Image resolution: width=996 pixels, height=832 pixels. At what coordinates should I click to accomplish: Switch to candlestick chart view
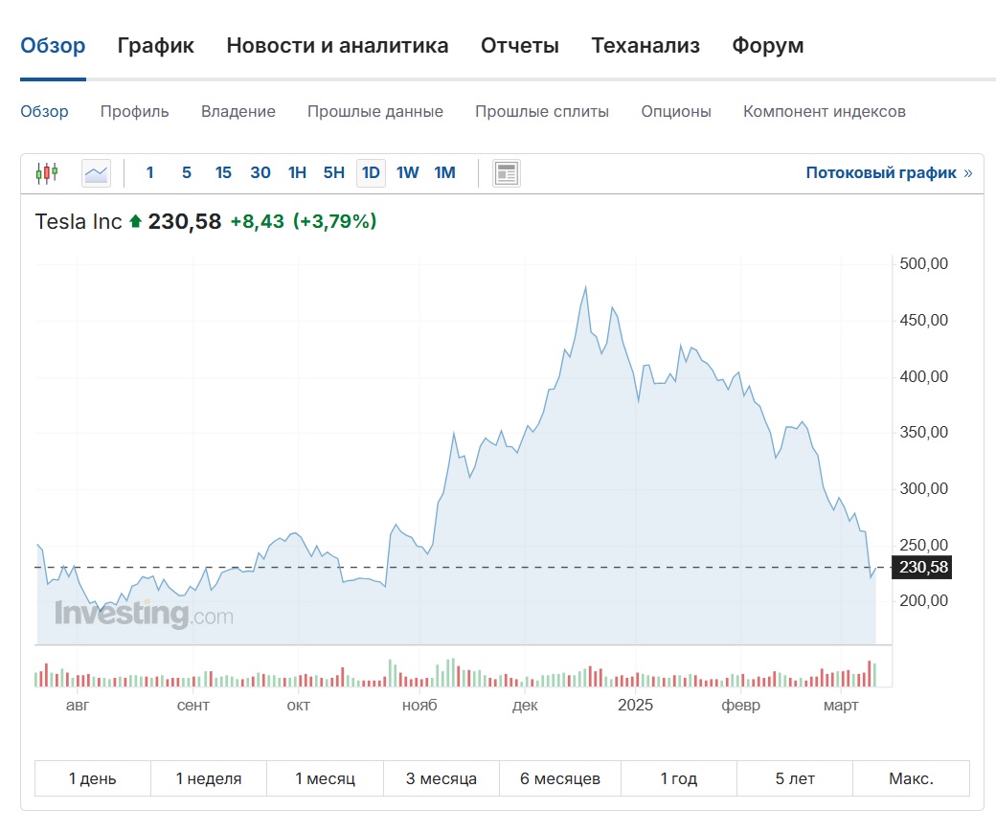tap(47, 172)
